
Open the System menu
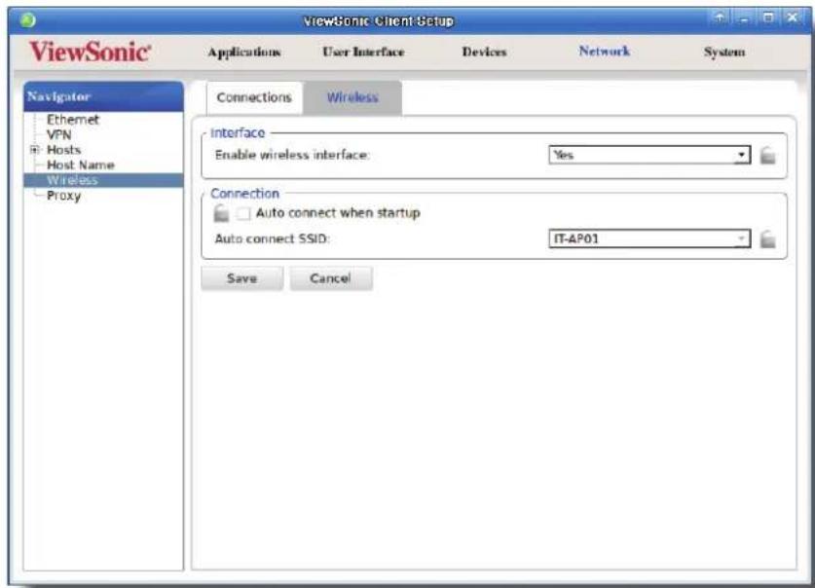724,52
